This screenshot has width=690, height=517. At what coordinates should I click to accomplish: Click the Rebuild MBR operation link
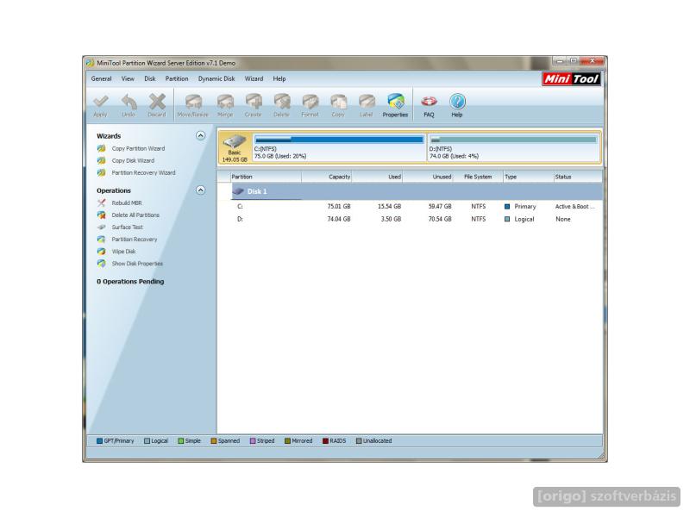point(127,202)
